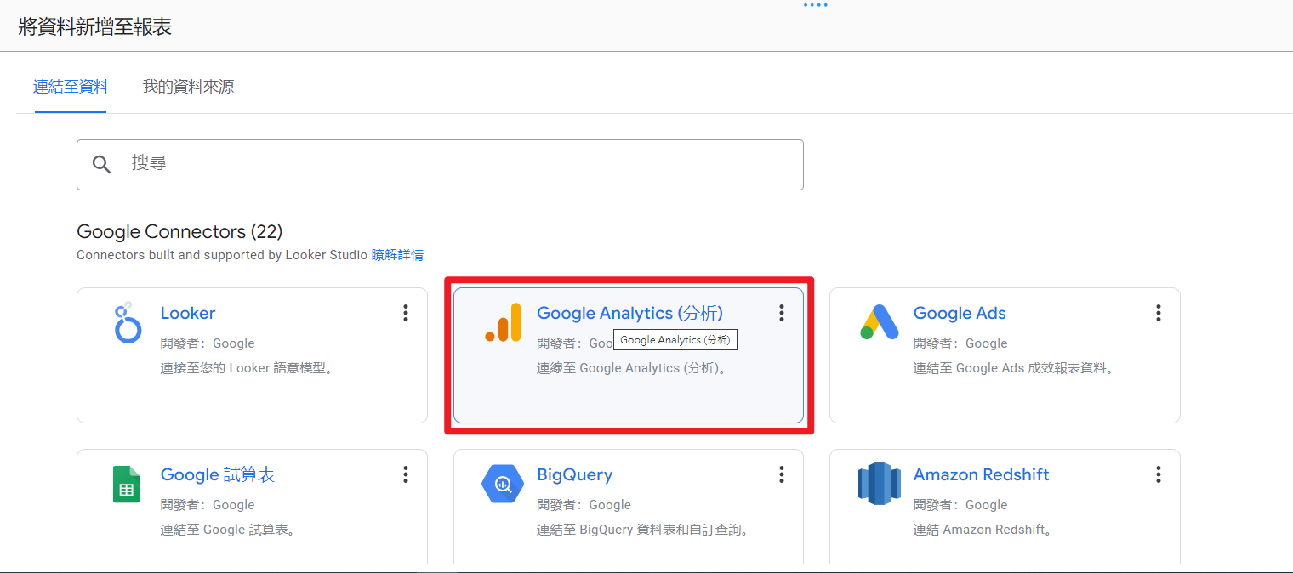Click the 連接至您的 Looker 語意模型 description
1293x573 pixels.
[x=247, y=368]
